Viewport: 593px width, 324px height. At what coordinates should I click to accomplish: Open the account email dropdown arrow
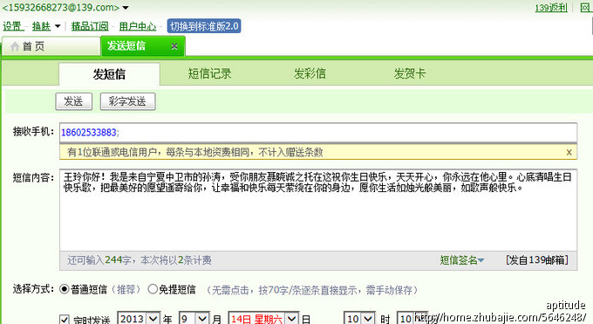126,8
